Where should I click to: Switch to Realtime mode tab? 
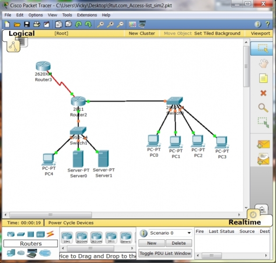[244, 222]
